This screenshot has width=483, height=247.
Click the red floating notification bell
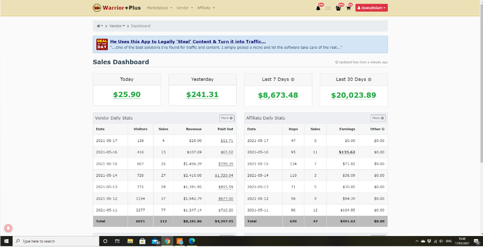[x=8, y=228]
